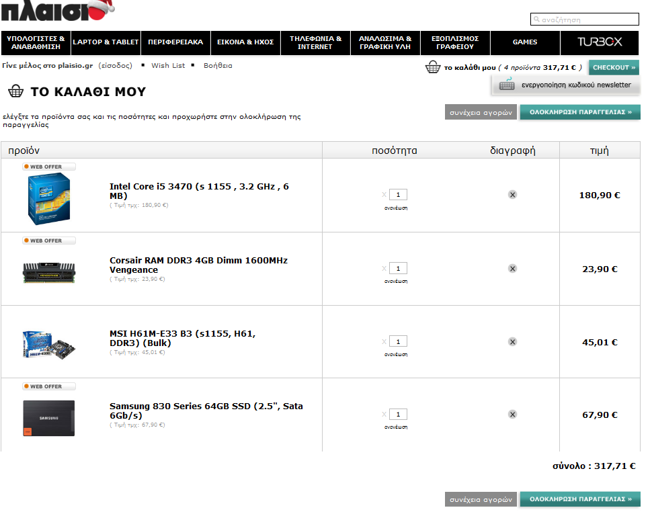Open ΠΕΡΙΦΕΡΕΙΑΚΑ menu
Screen dimensions: 650x514
[x=175, y=43]
